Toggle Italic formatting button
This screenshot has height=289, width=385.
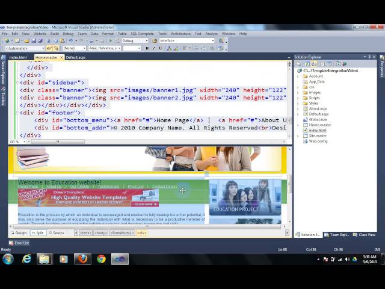pyautogui.click(x=154, y=48)
